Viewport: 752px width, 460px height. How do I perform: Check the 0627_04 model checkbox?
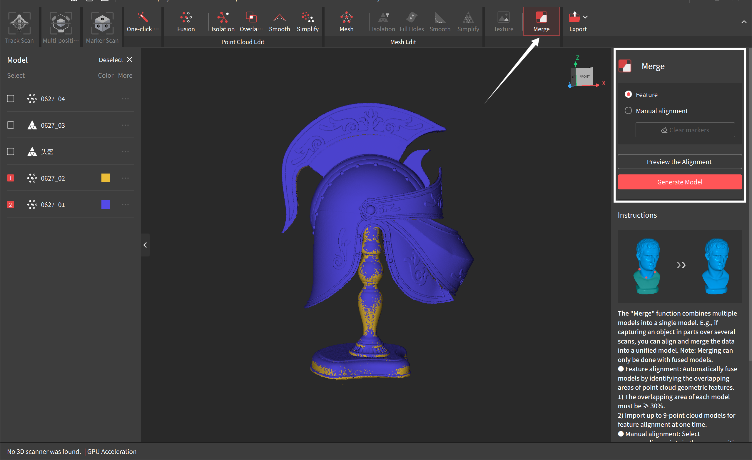click(11, 99)
